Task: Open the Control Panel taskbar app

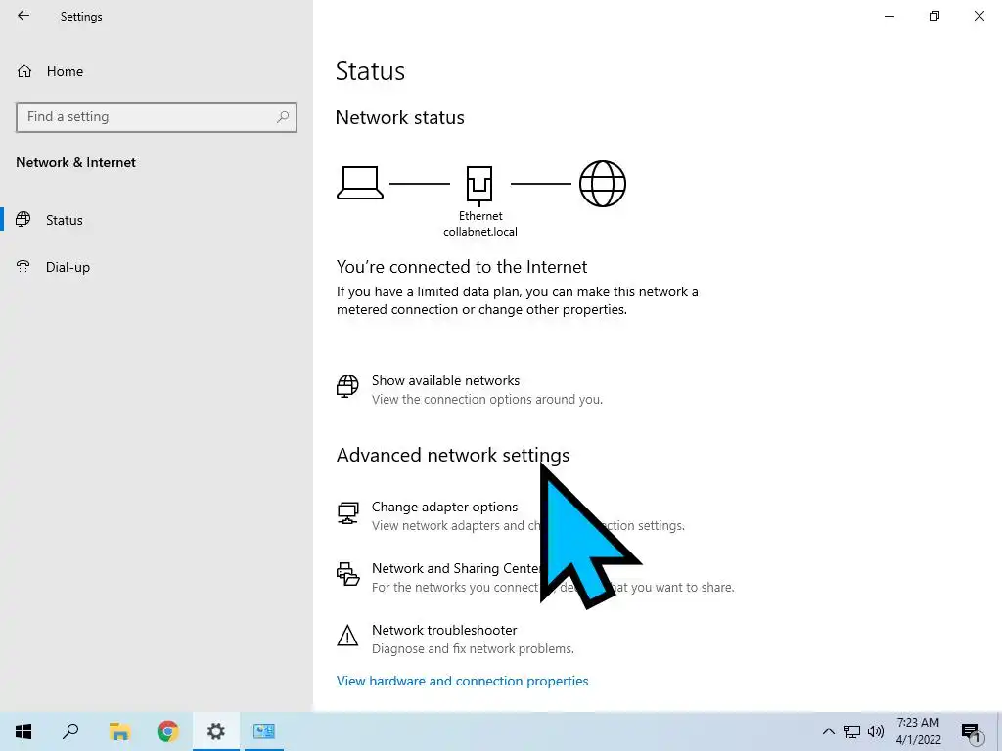Action: (264, 731)
